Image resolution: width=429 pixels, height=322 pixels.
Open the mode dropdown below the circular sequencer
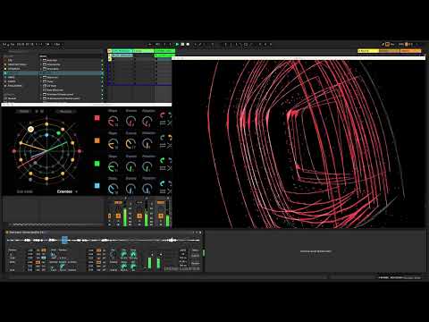(x=67, y=191)
